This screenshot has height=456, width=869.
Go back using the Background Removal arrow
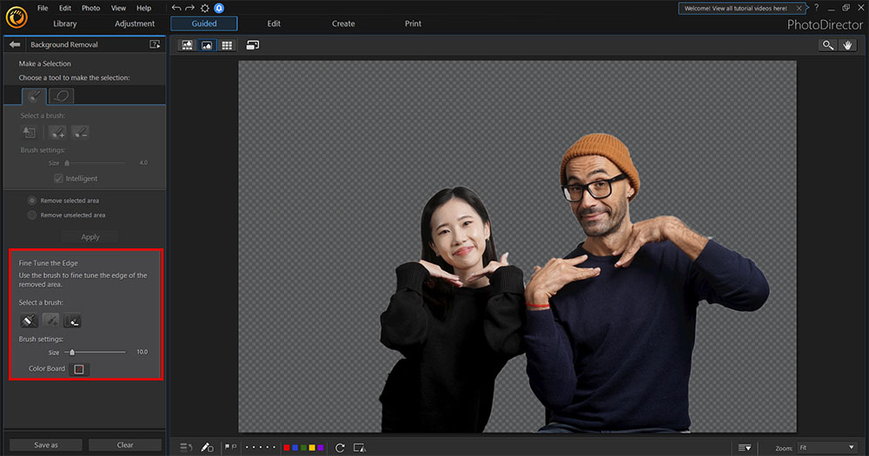[15, 44]
